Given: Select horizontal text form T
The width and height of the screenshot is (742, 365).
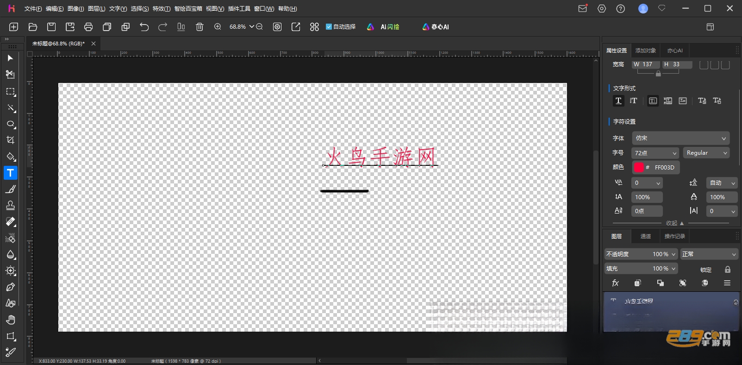Looking at the screenshot, I should (618, 101).
